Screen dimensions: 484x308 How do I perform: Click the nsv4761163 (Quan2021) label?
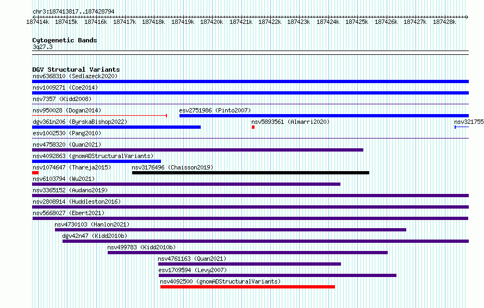(x=192, y=259)
